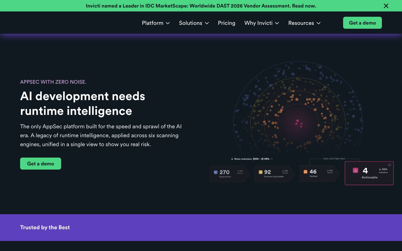Go to the Pricing page
Viewport: 402px width, 251px height.
tap(226, 23)
